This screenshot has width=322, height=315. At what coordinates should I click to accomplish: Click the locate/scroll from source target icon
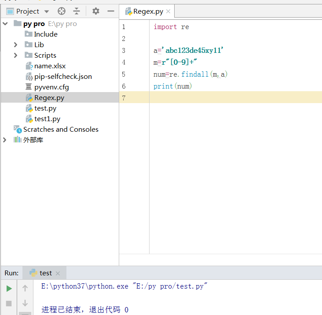pyautogui.click(x=62, y=11)
